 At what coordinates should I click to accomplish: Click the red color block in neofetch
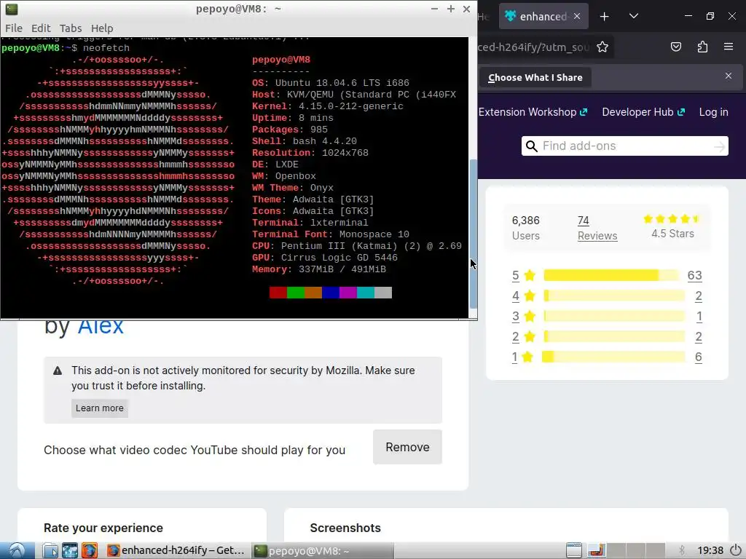(278, 293)
